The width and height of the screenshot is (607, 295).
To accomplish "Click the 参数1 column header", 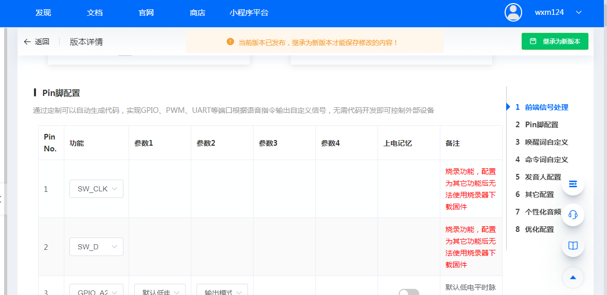I will pos(144,143).
